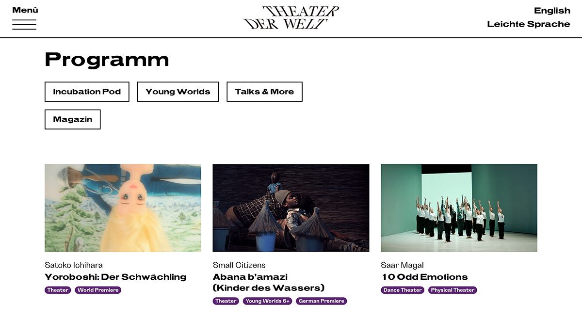The height and width of the screenshot is (320, 582).
Task: Go to the Magazin page
Action: 73,119
